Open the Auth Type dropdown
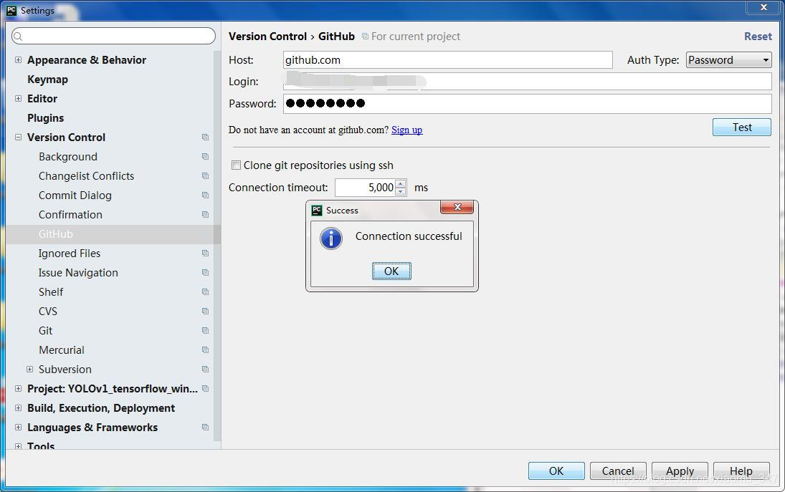Image resolution: width=785 pixels, height=492 pixels. click(x=728, y=60)
